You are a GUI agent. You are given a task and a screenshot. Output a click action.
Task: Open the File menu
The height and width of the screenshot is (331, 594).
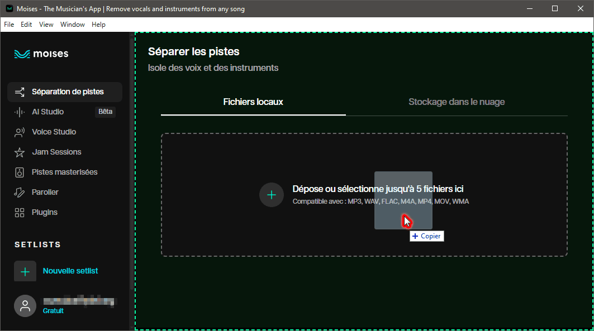(x=9, y=25)
